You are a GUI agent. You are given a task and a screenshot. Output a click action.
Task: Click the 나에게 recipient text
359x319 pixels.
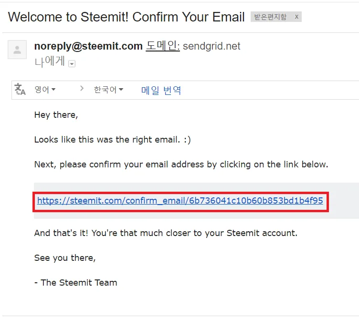coord(50,62)
